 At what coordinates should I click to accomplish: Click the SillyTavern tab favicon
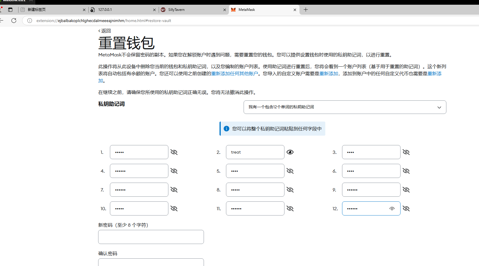[x=163, y=10]
